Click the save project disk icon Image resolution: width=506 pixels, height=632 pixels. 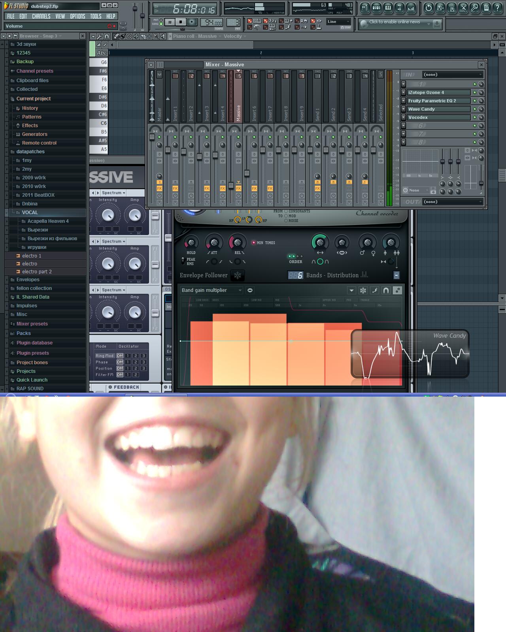click(440, 8)
